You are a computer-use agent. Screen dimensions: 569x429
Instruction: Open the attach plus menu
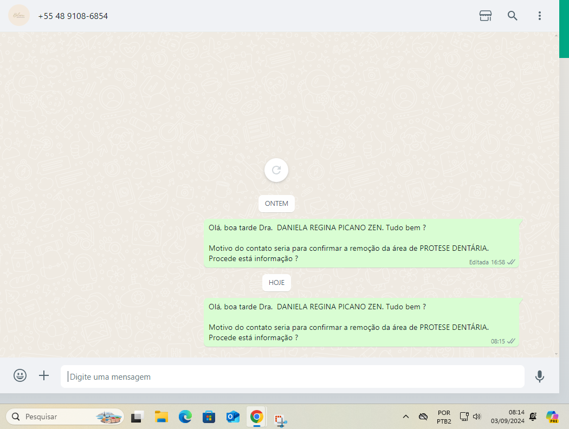(44, 375)
